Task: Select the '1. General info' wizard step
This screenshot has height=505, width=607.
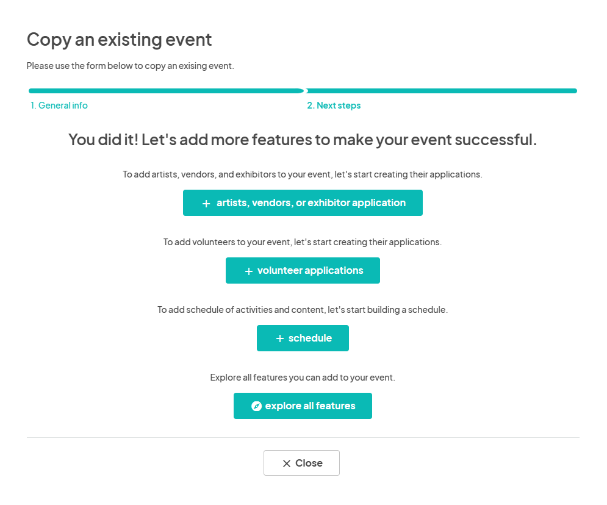Action: (59, 105)
